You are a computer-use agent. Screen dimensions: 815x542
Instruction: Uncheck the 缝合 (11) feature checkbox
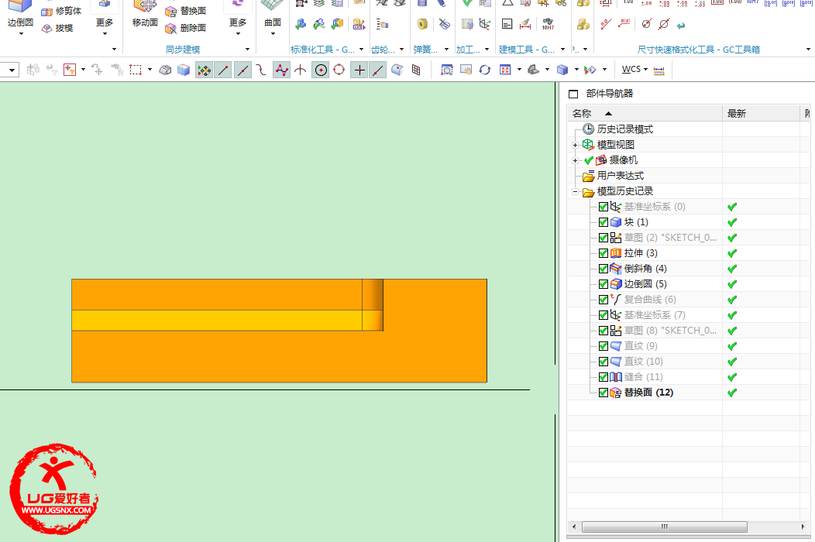coord(604,377)
